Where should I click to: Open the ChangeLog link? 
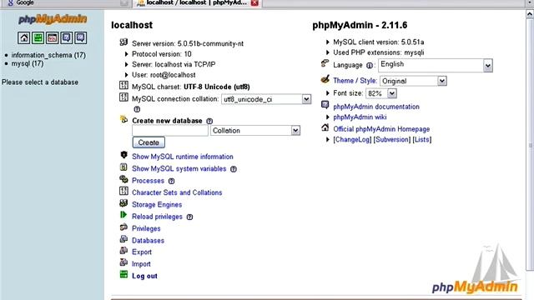pos(352,139)
